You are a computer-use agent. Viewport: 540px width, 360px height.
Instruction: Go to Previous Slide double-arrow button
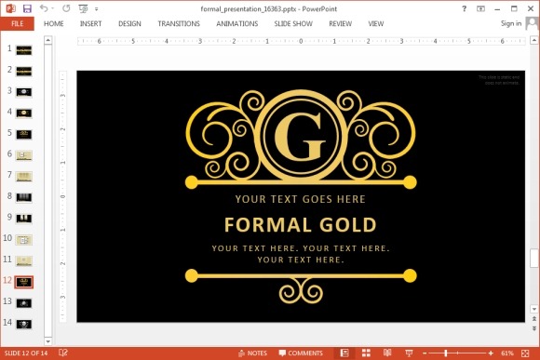(534, 319)
